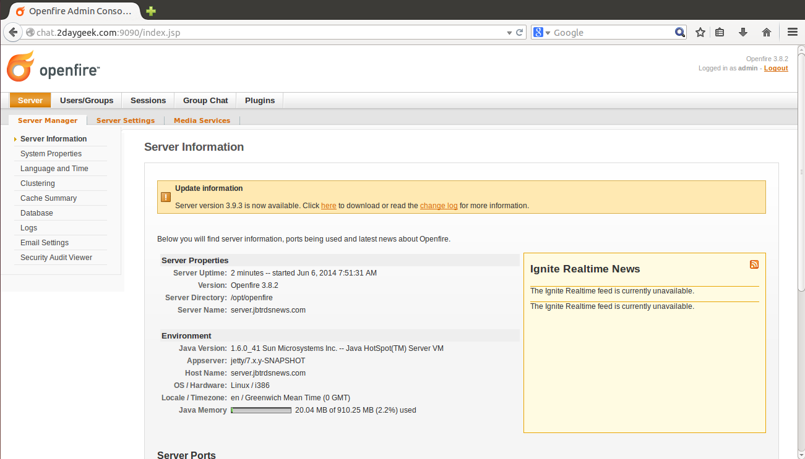Expand the URL bar history dropdown arrow
This screenshot has height=459, width=805.
pyautogui.click(x=509, y=33)
